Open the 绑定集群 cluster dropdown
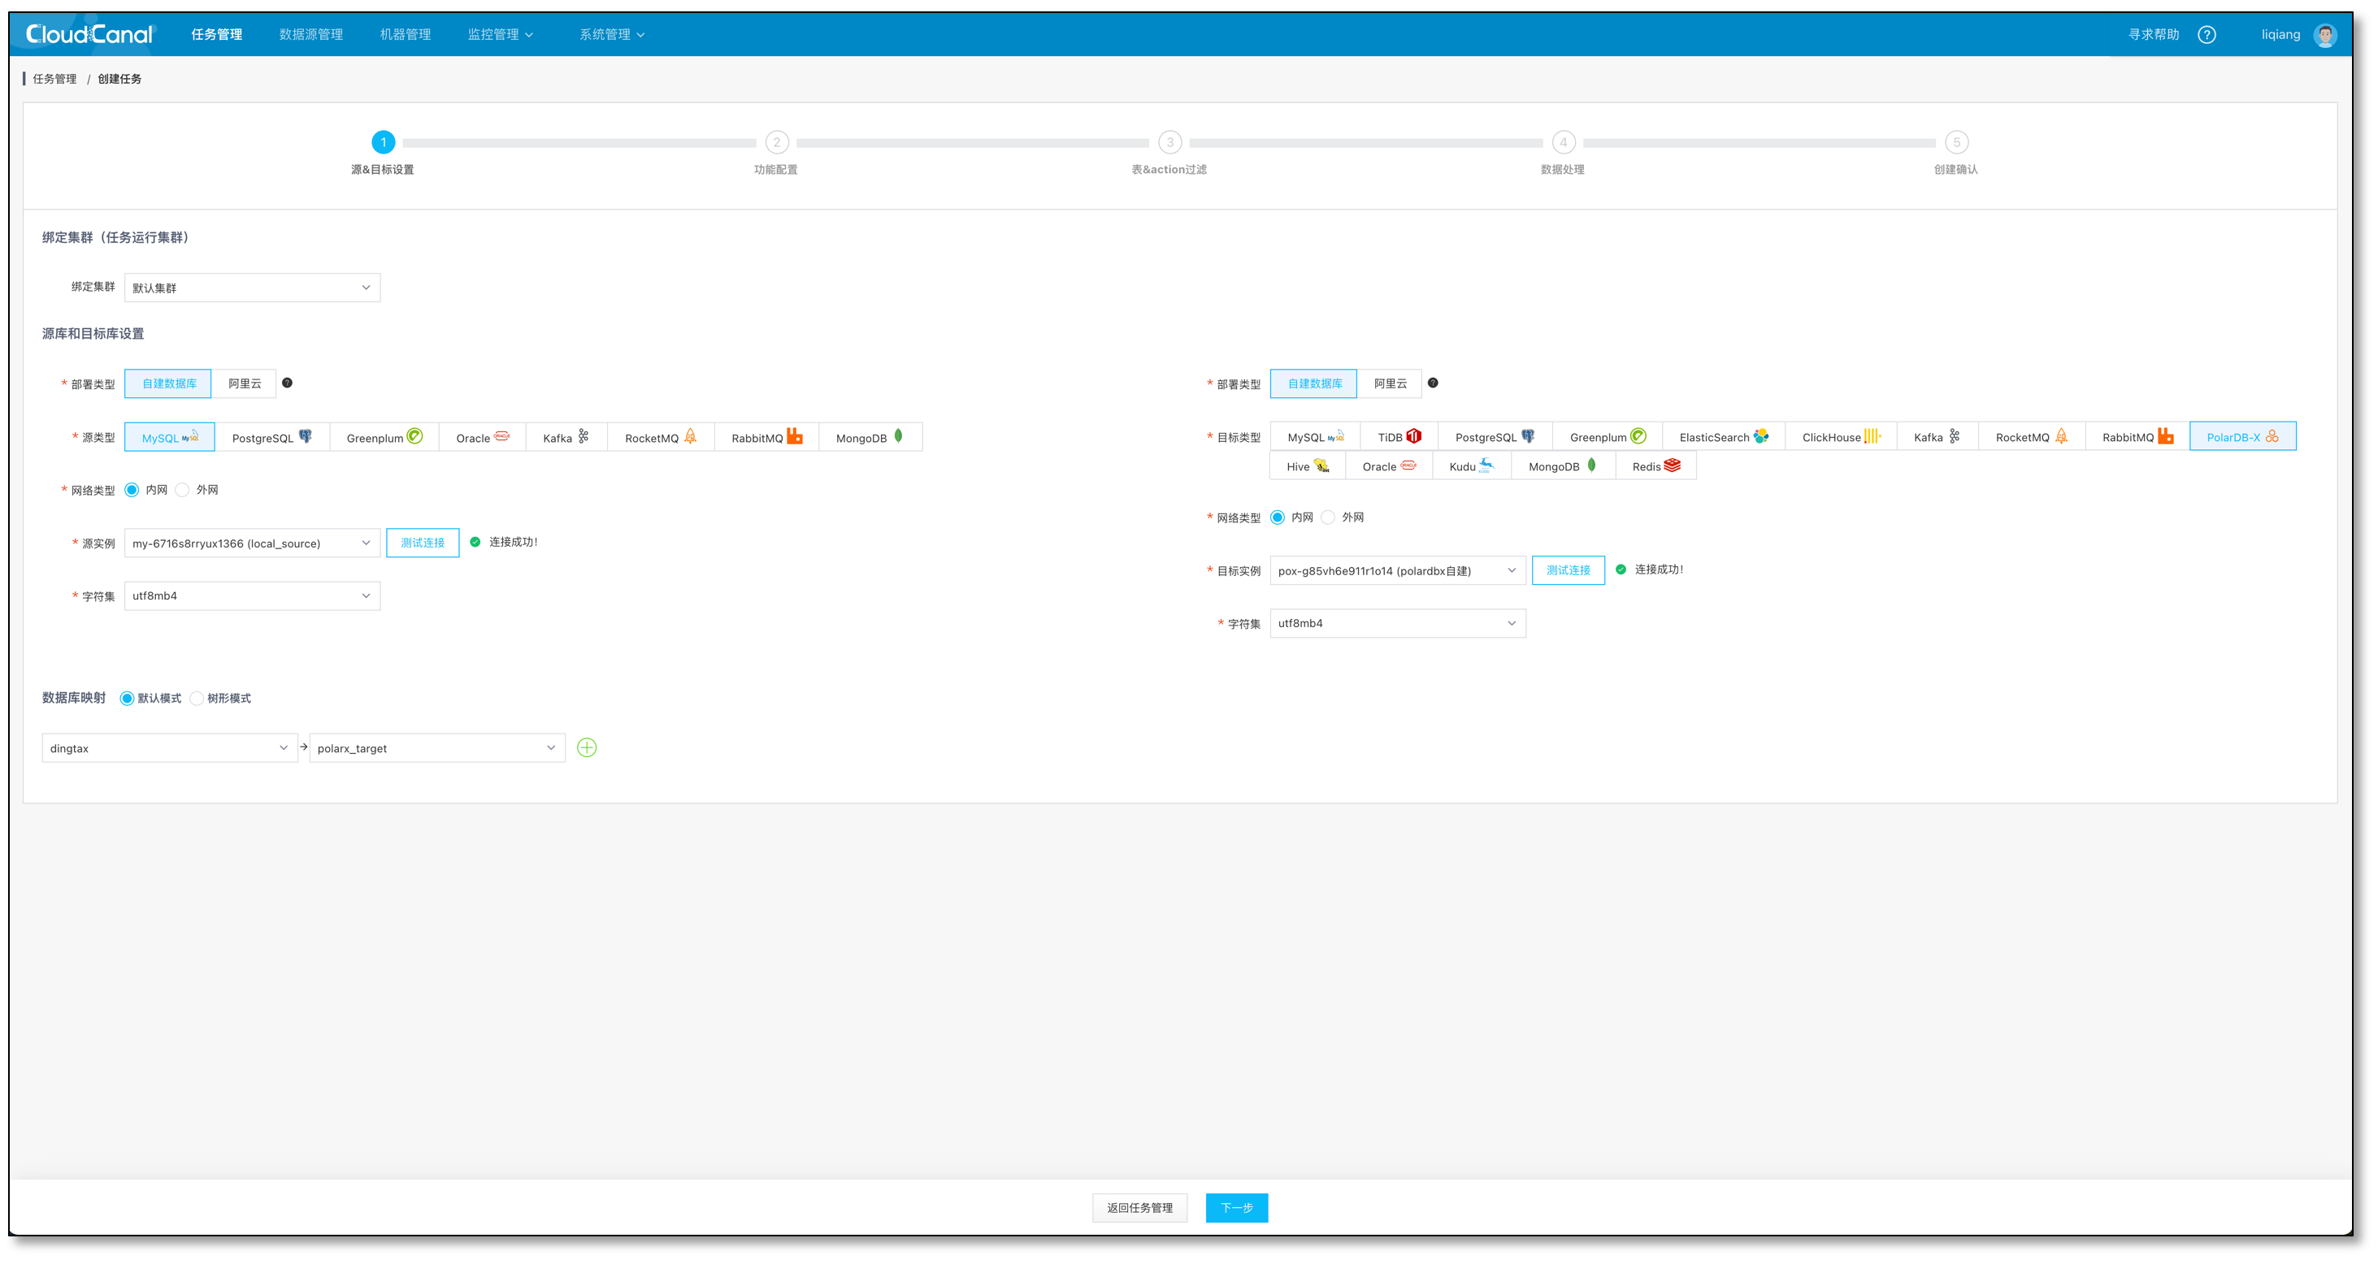2378x1264 pixels. (252, 288)
